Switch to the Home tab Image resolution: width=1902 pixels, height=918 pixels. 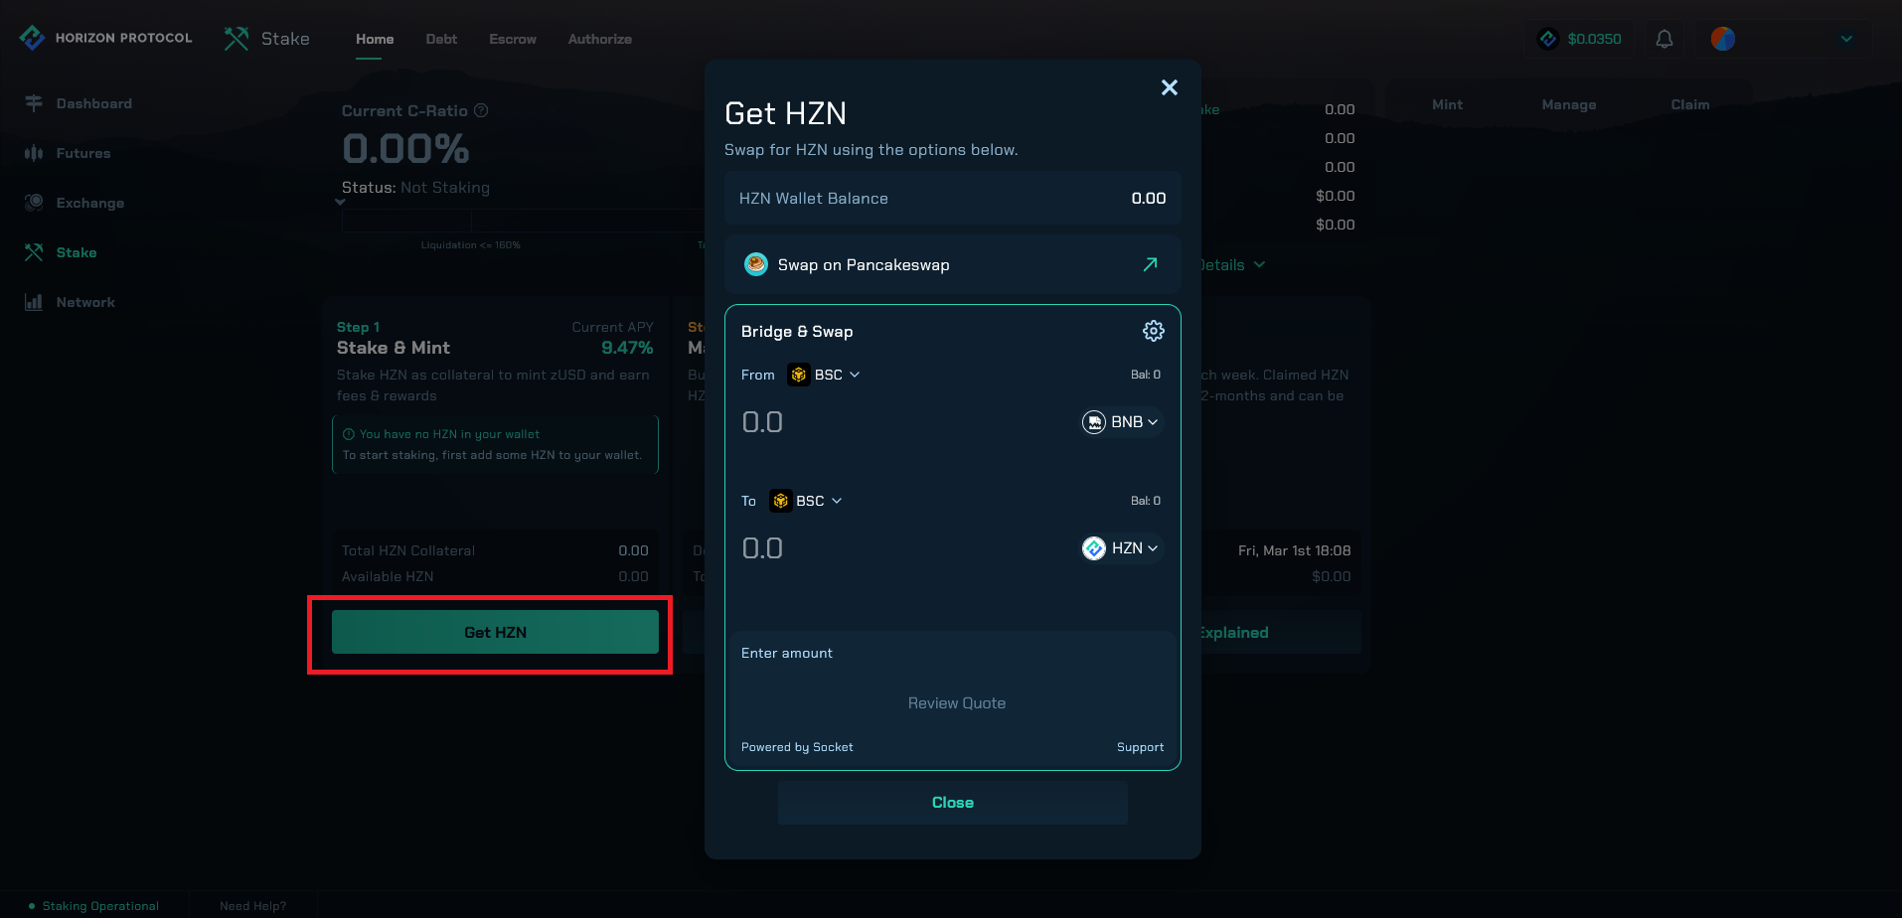pyautogui.click(x=375, y=39)
